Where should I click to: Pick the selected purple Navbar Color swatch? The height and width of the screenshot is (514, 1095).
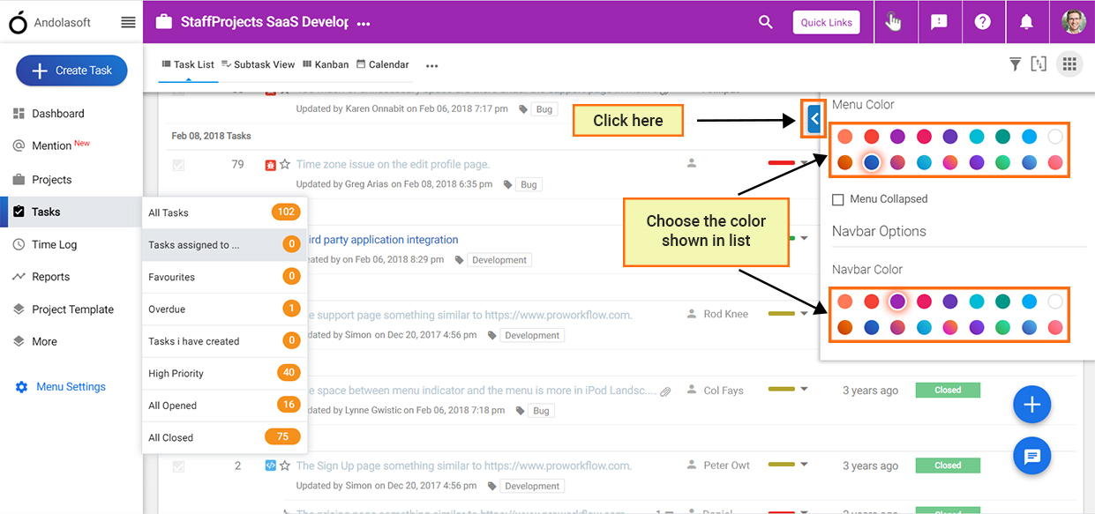click(898, 302)
